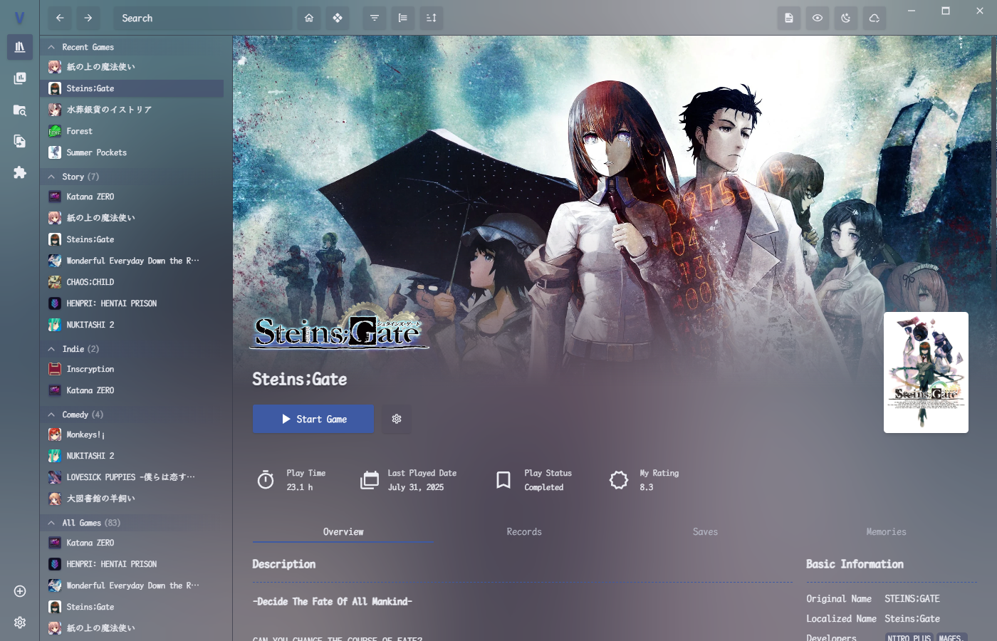Click the cloud sync status icon
This screenshot has height=641, width=997.
pyautogui.click(x=875, y=18)
